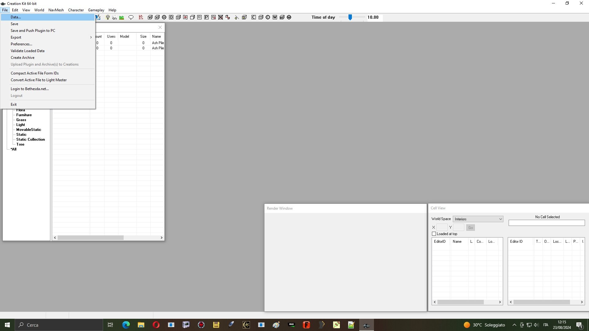Click the W box toolbar icon
This screenshot has height=331, width=589.
click(x=282, y=17)
